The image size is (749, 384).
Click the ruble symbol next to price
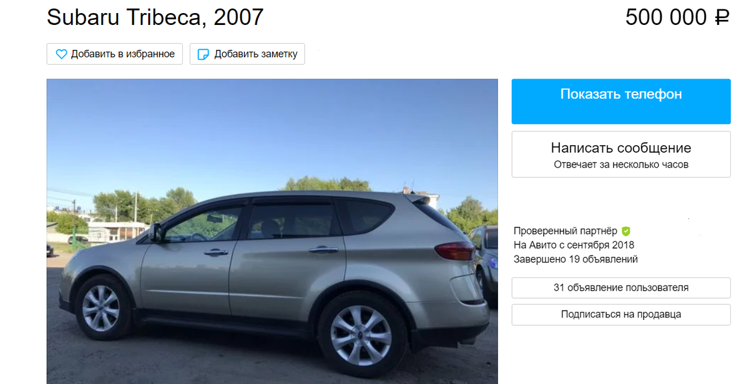pyautogui.click(x=722, y=17)
